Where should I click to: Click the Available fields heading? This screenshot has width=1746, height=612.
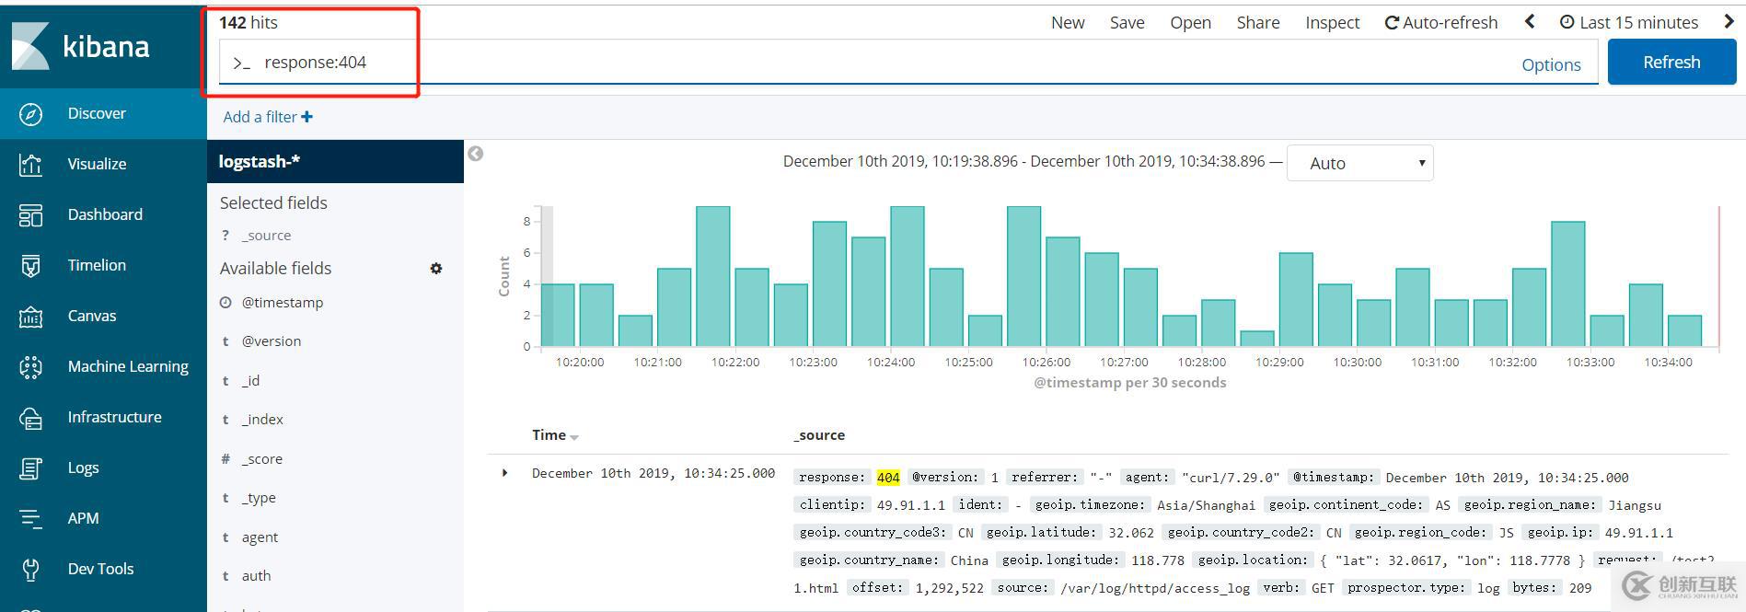[x=275, y=268]
